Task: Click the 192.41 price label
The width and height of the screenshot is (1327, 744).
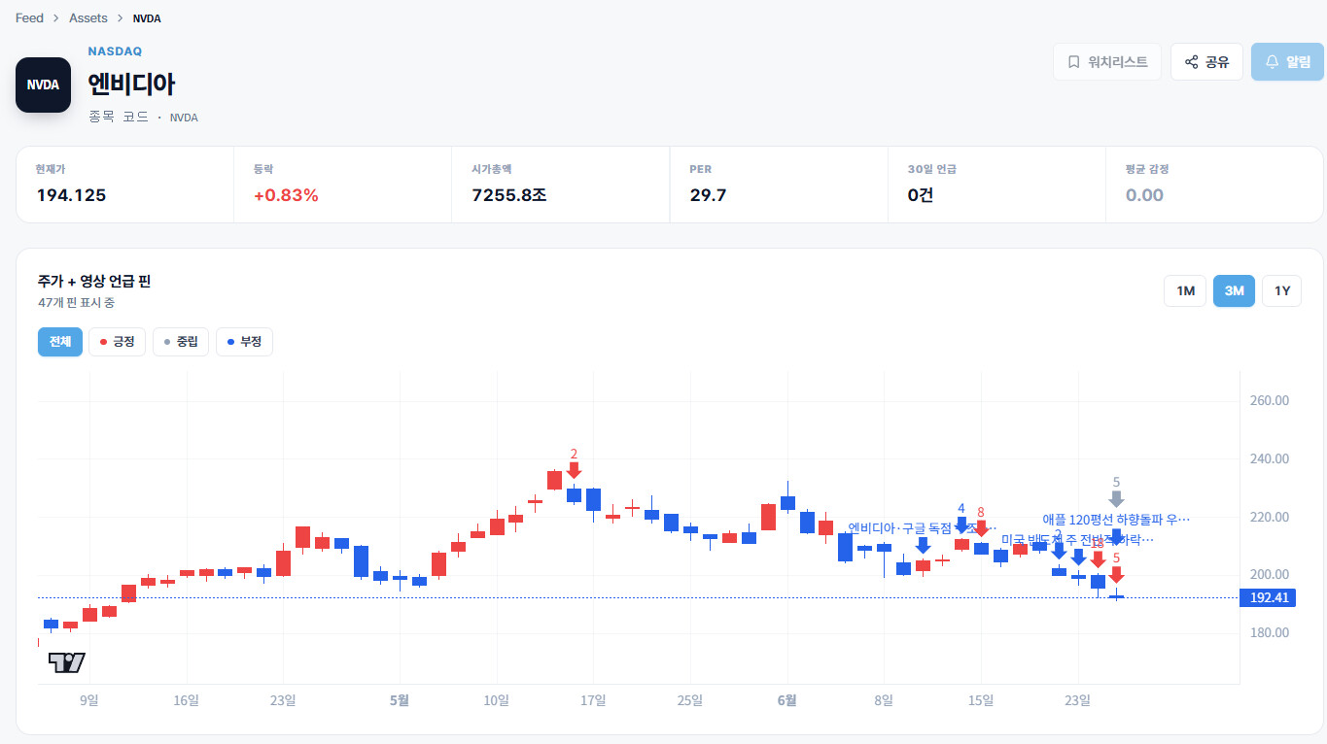Action: click(x=1268, y=597)
